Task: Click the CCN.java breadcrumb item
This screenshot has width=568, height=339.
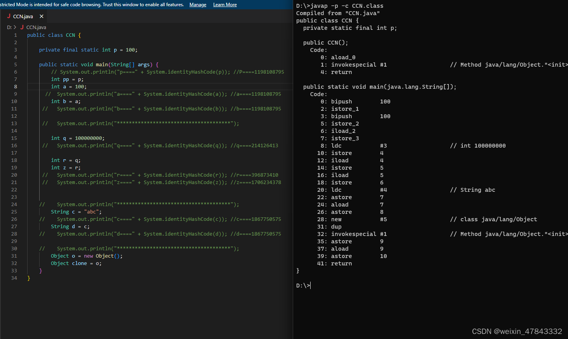Action: [36, 27]
